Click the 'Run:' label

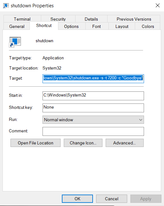pos(13,119)
